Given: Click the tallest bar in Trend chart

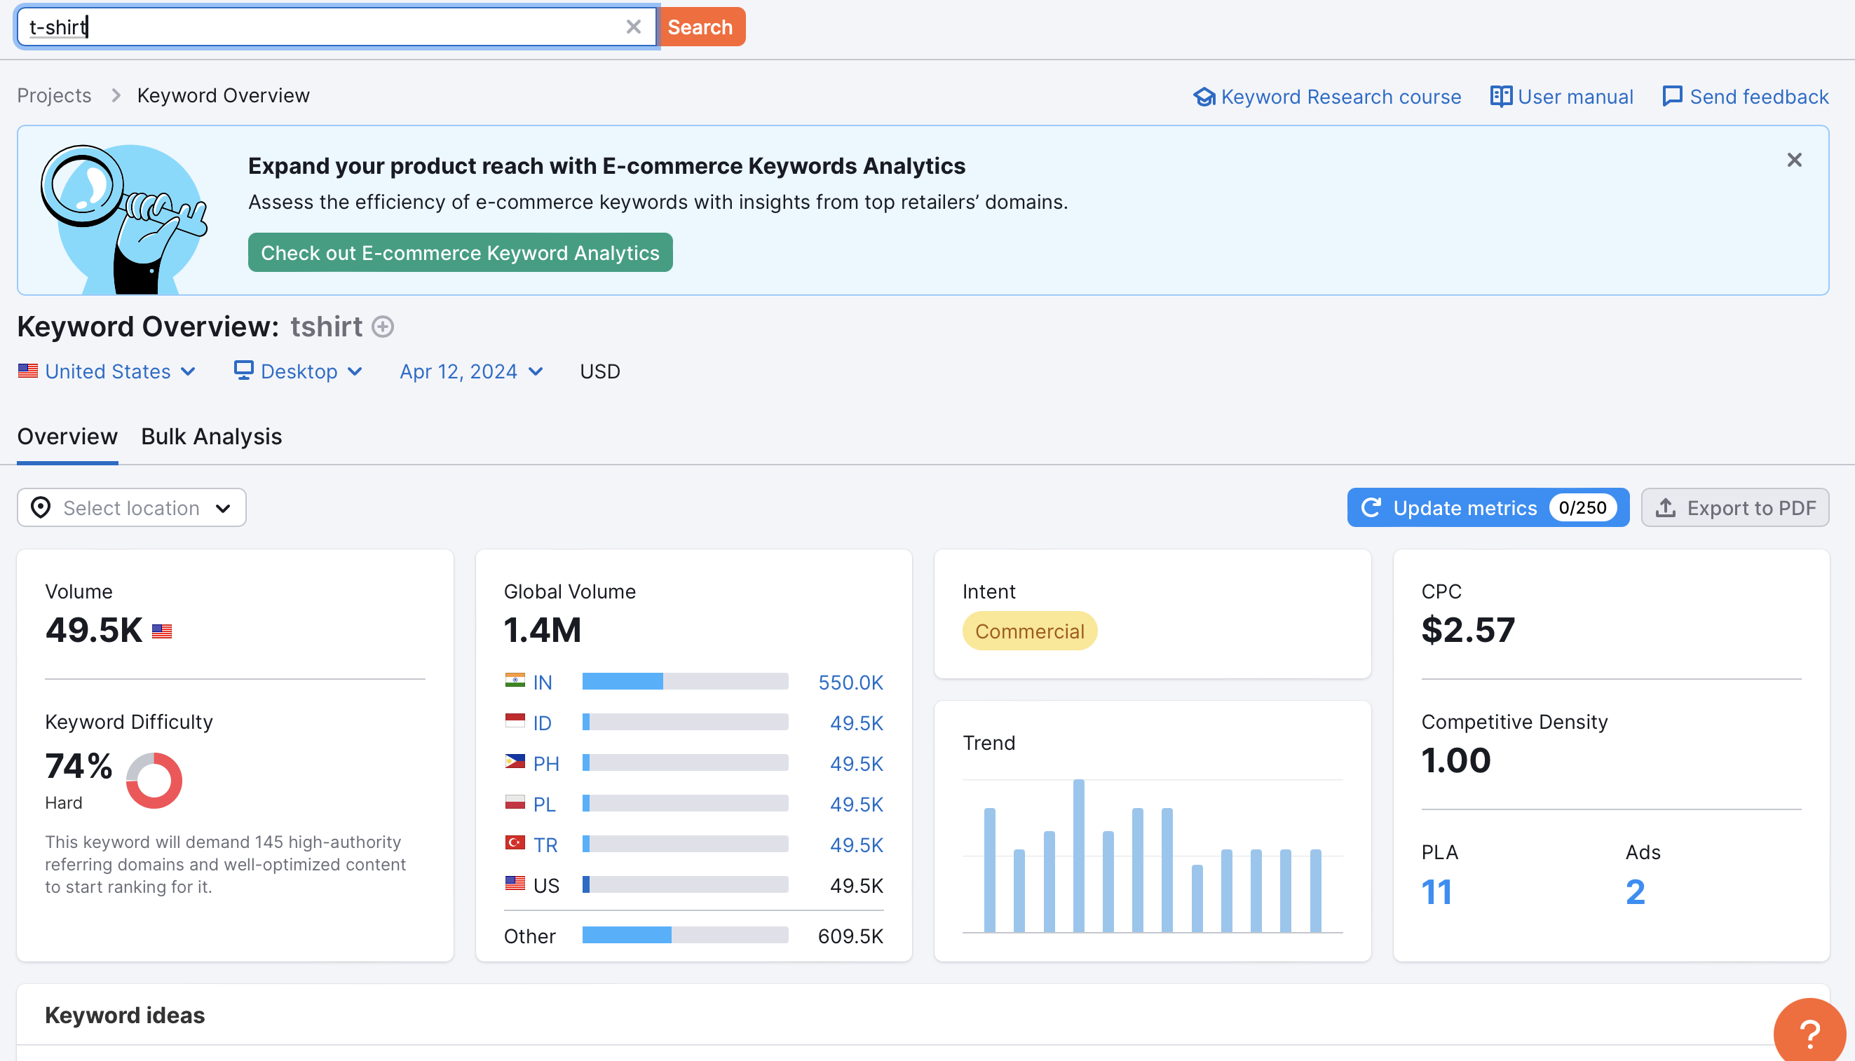Looking at the screenshot, I should [1078, 856].
